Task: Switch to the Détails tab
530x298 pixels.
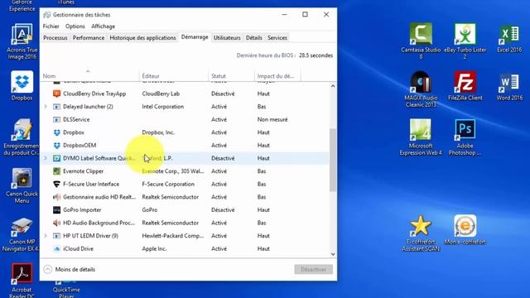Action: 254,38
